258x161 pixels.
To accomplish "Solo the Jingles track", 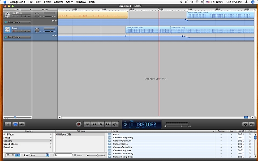I will click(21, 31).
